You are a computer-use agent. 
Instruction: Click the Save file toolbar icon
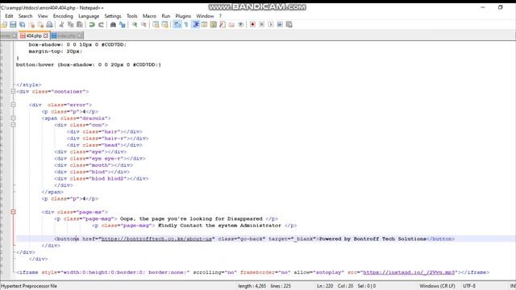click(x=13, y=25)
